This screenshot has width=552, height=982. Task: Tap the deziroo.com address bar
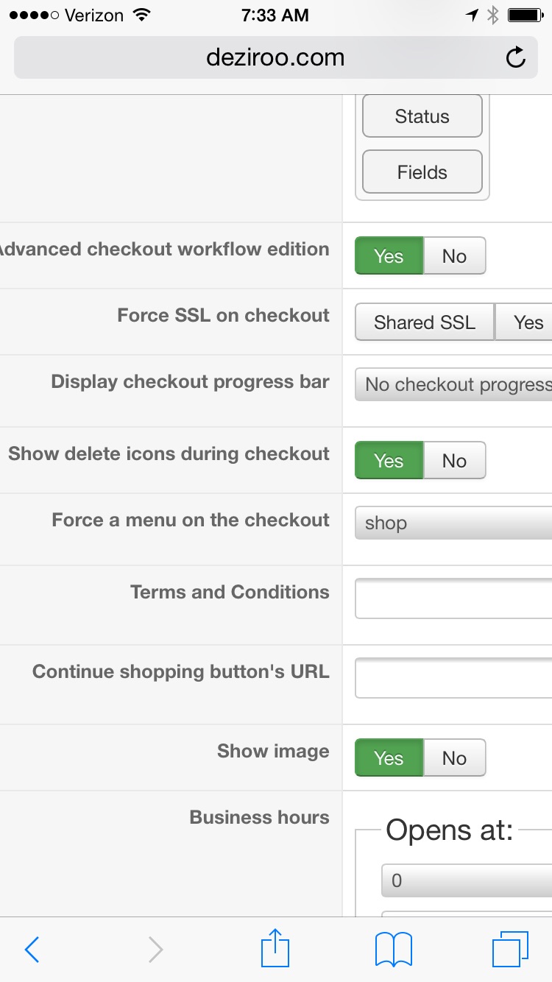(x=275, y=57)
